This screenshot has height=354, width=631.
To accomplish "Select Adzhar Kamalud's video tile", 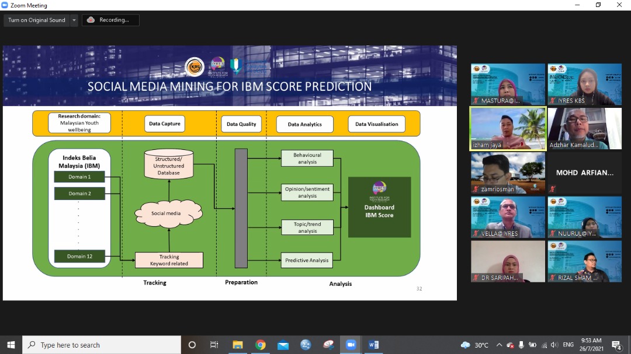I will (584, 128).
